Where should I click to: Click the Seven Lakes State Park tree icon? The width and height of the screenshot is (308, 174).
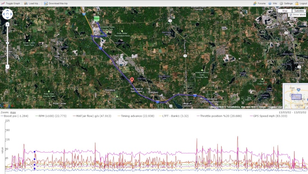(29, 40)
